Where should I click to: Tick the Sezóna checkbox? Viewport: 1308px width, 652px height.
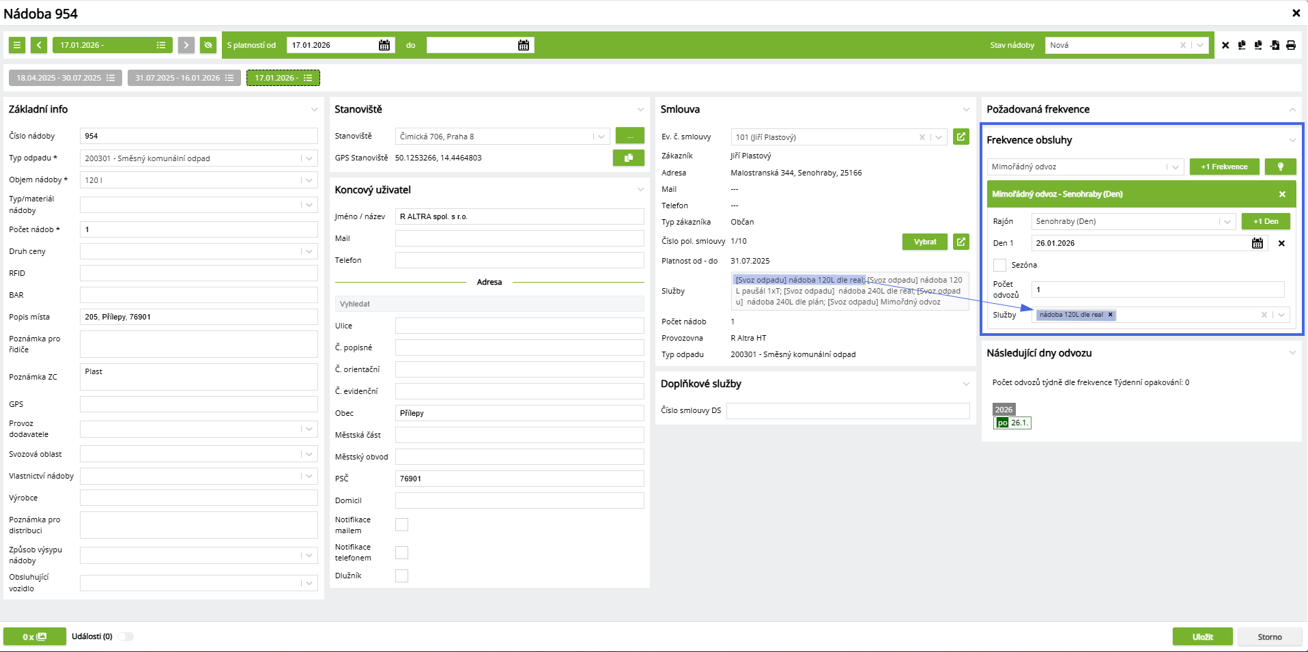(1000, 265)
